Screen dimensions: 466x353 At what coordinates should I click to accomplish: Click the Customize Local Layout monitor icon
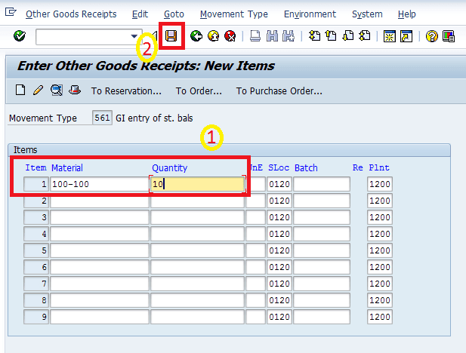(449, 36)
